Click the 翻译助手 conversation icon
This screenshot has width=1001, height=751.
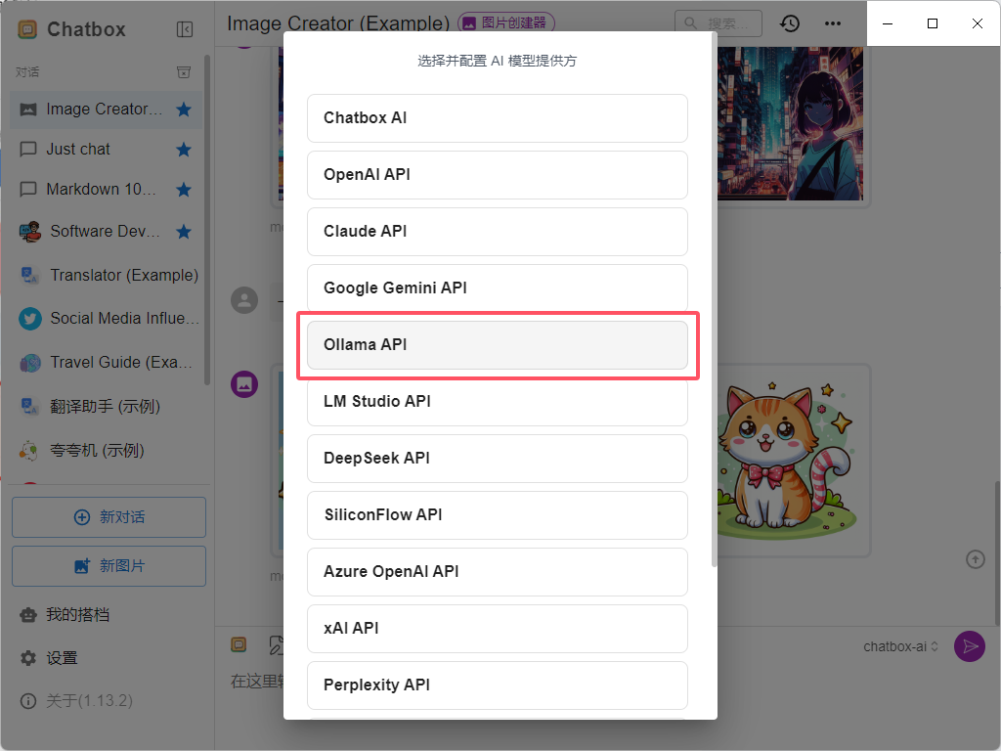pos(30,406)
